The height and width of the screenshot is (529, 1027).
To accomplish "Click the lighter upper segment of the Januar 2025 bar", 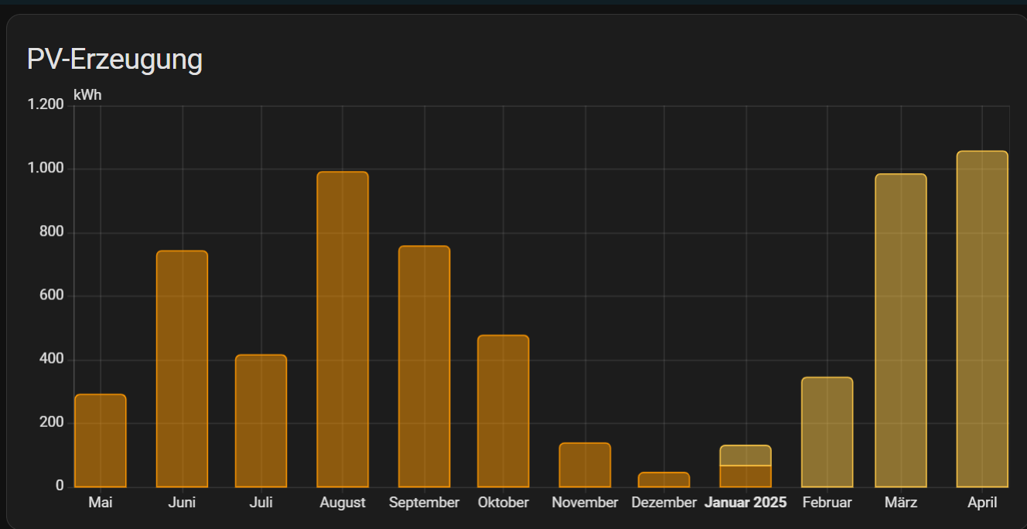I will point(746,456).
